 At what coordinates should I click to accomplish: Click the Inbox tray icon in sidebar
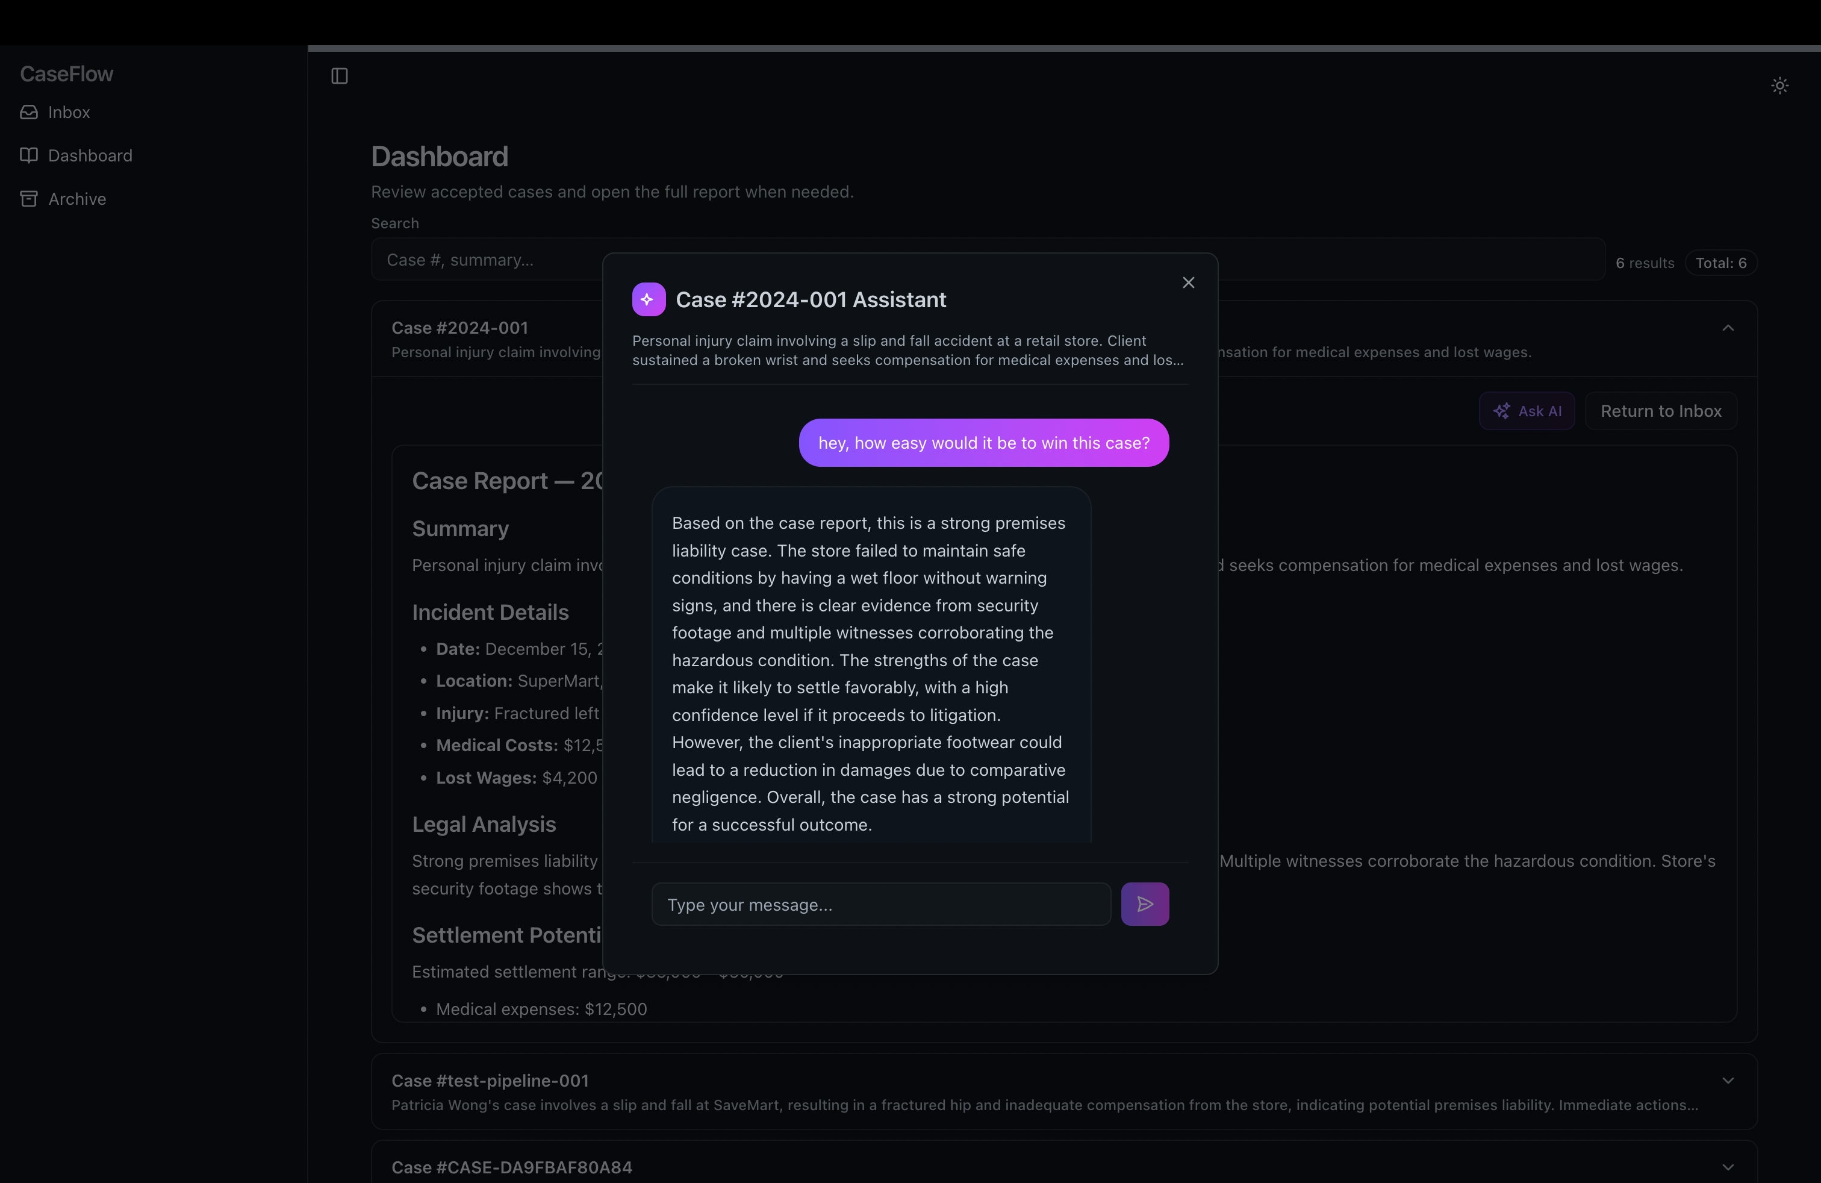(29, 113)
